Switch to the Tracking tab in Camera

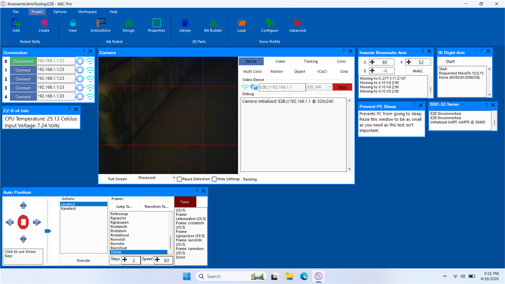[311, 62]
